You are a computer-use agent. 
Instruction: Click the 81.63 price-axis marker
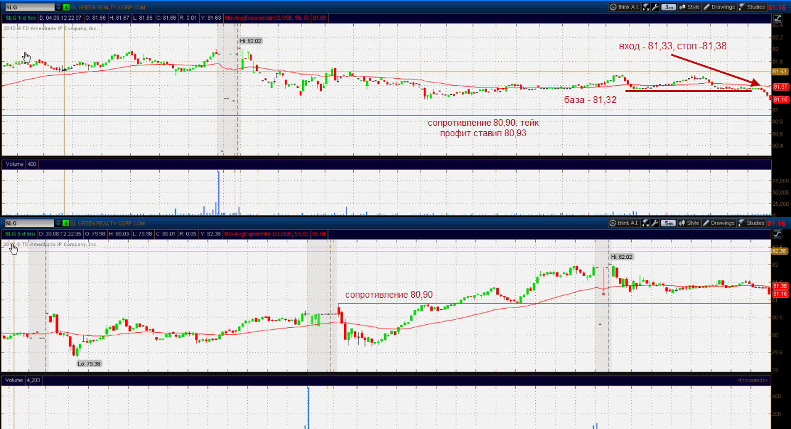pyautogui.click(x=781, y=71)
